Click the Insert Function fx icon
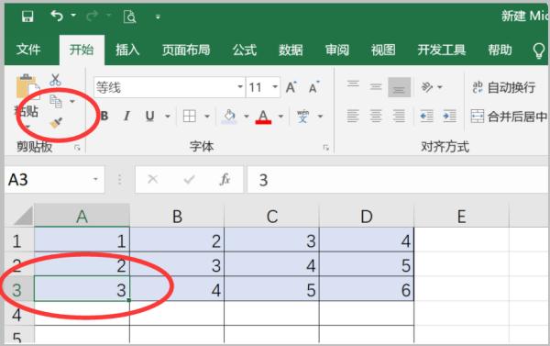Image resolution: width=550 pixels, height=346 pixels. click(x=225, y=180)
